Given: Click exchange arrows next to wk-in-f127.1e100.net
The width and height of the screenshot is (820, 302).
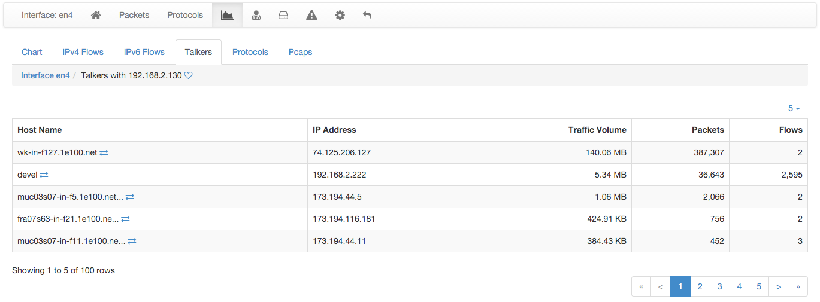Looking at the screenshot, I should [x=104, y=152].
